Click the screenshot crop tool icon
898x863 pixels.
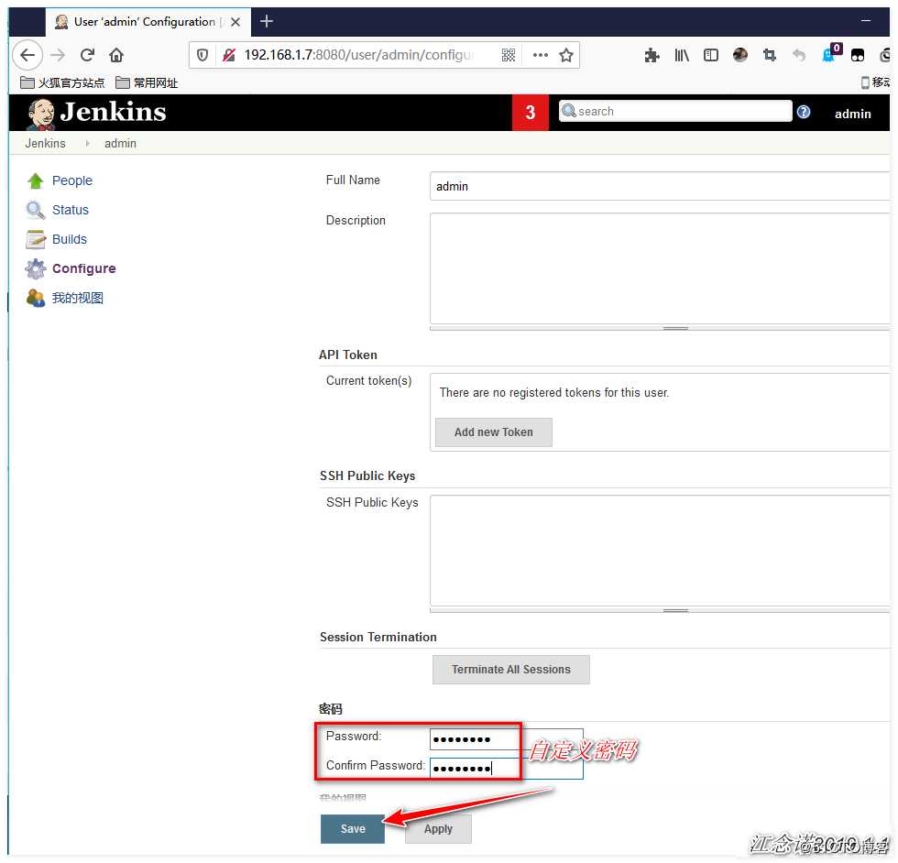coord(770,55)
